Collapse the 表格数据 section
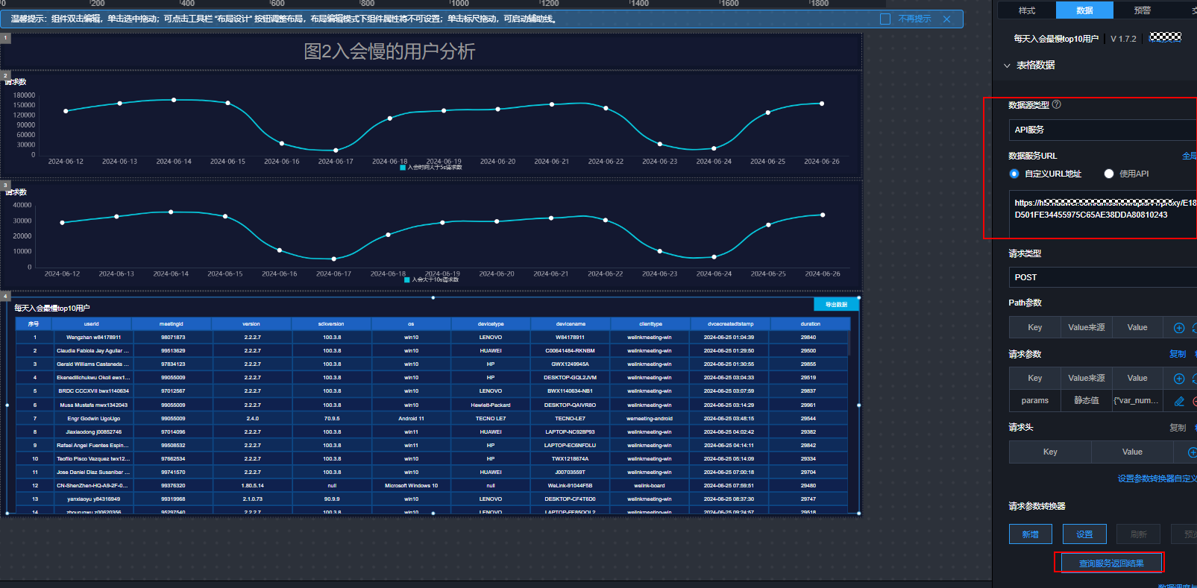The height and width of the screenshot is (588, 1197). pos(1007,66)
